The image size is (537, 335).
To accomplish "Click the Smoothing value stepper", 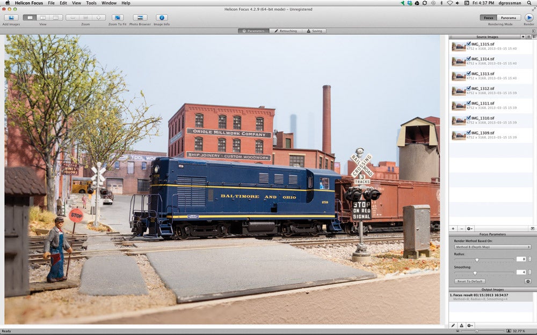I will [x=530, y=272].
